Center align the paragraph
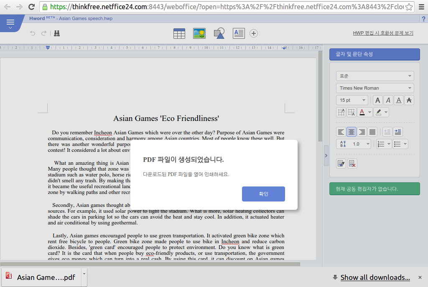The width and height of the screenshot is (428, 287). tap(352, 132)
